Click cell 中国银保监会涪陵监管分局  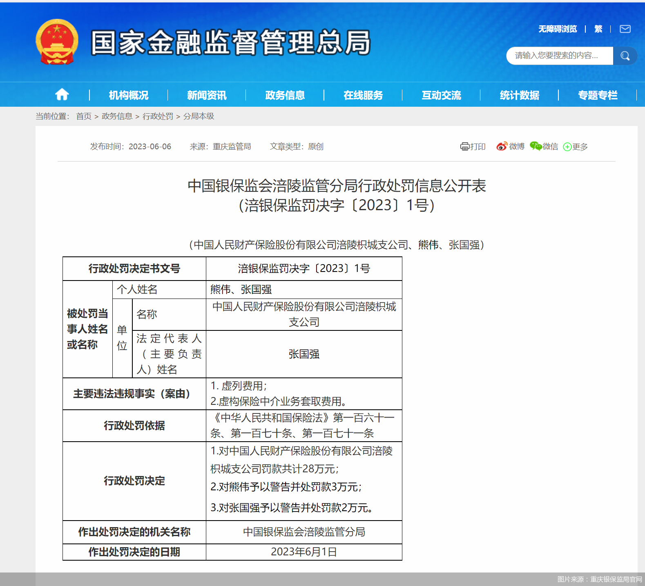pos(304,532)
